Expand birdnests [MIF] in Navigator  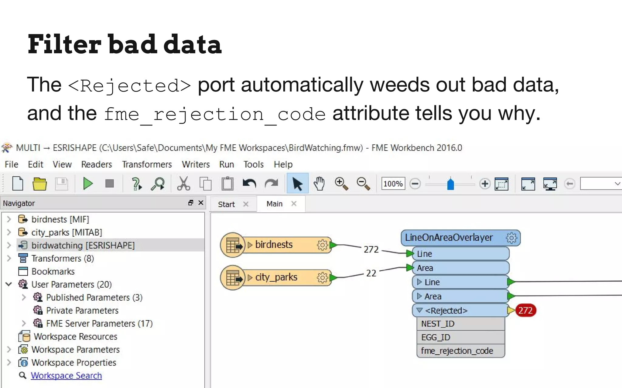point(9,219)
